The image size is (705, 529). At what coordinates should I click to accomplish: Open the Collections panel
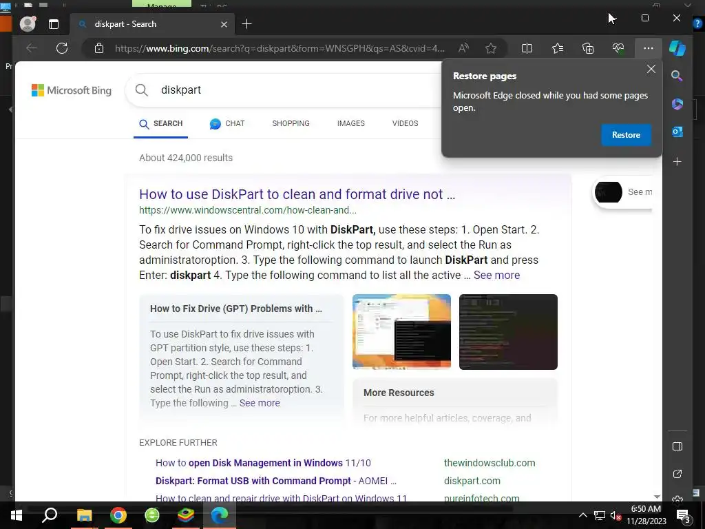(x=588, y=48)
